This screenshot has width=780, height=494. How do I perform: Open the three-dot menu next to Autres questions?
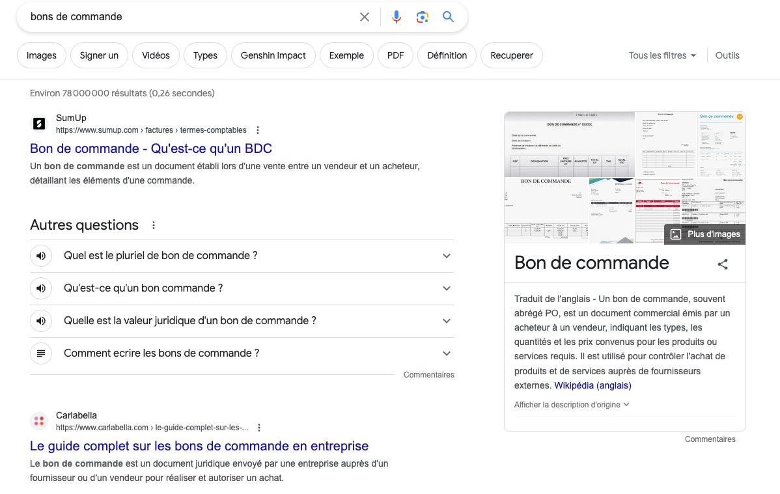pos(154,225)
